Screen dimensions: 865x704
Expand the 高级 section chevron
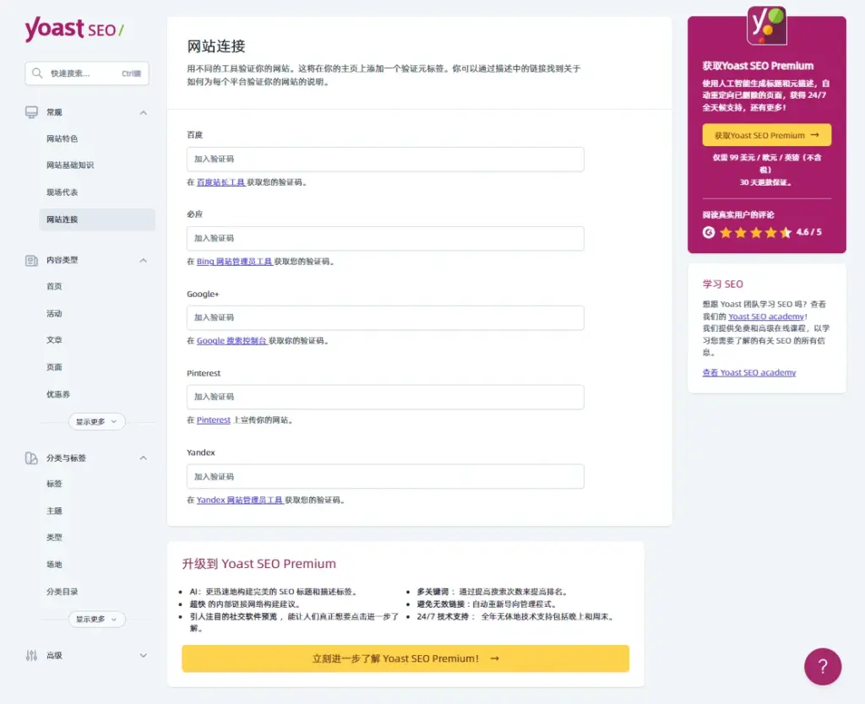coord(143,656)
